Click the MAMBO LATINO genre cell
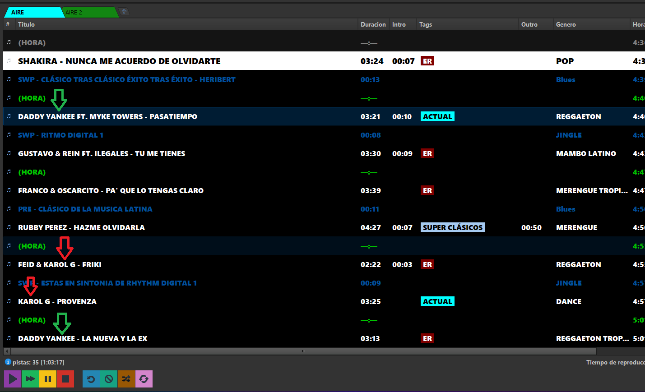Viewport: 645px width, 392px height. [586, 153]
